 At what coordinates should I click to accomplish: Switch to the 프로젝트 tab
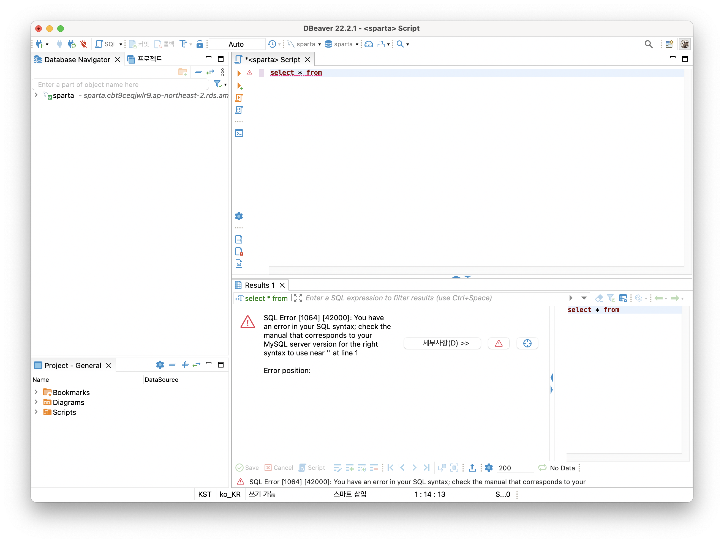tap(145, 59)
